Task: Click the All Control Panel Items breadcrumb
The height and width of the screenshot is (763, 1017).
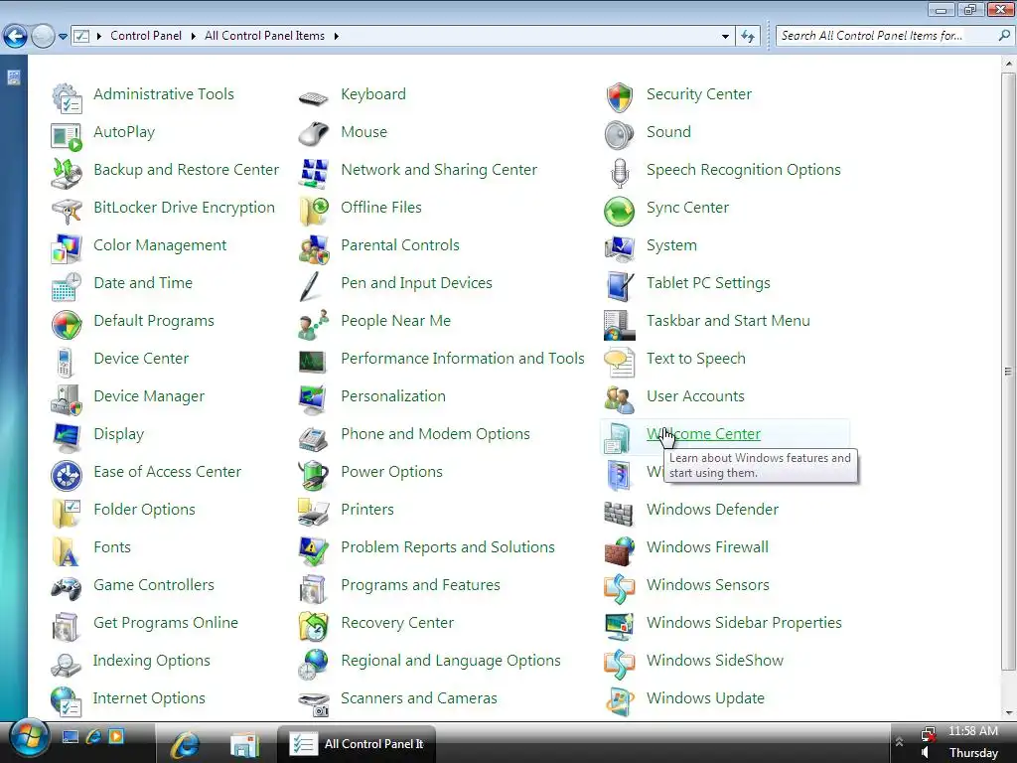Action: click(x=264, y=36)
